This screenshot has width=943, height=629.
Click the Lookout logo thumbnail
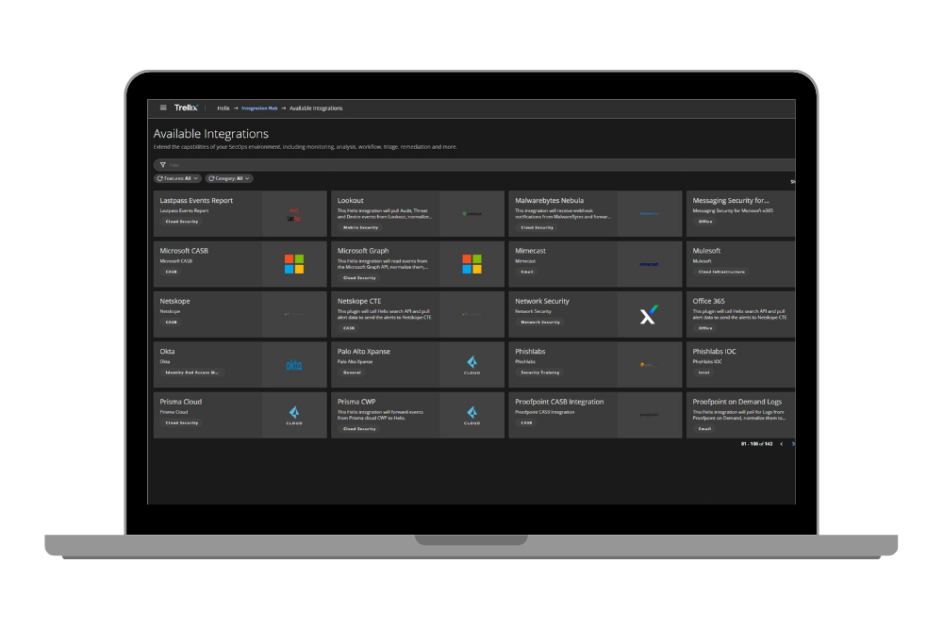471,213
